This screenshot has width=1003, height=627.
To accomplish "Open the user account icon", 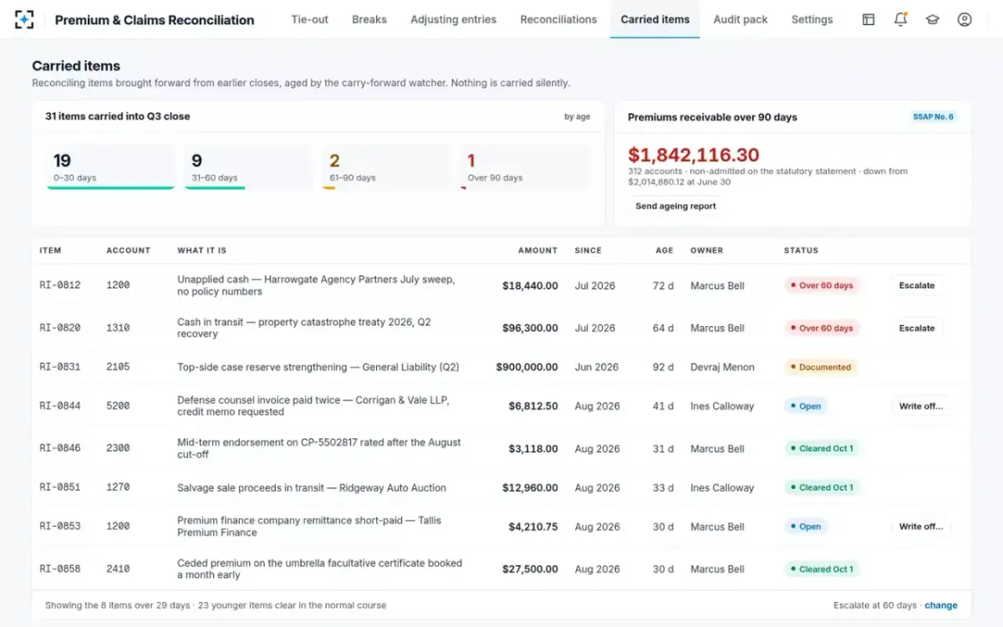I will coord(965,19).
